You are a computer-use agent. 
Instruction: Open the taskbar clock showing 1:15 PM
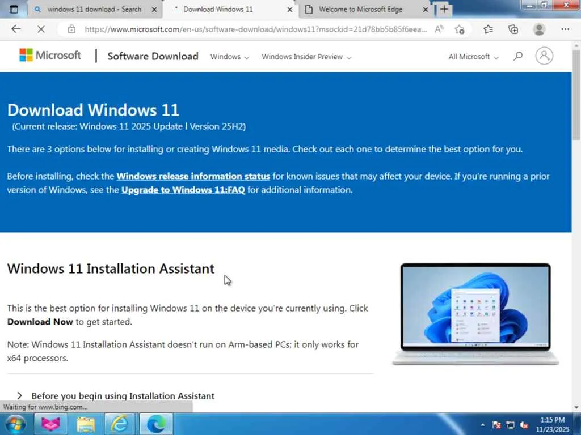[x=552, y=424]
